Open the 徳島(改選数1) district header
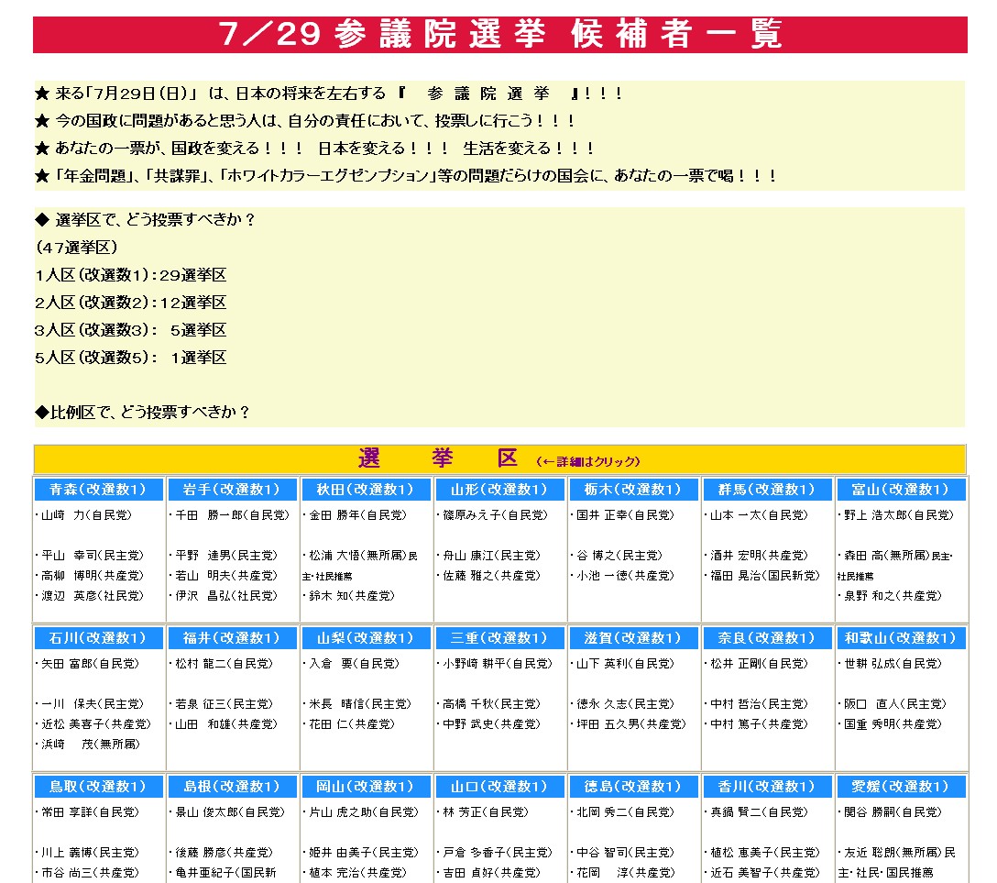 pyautogui.click(x=632, y=787)
